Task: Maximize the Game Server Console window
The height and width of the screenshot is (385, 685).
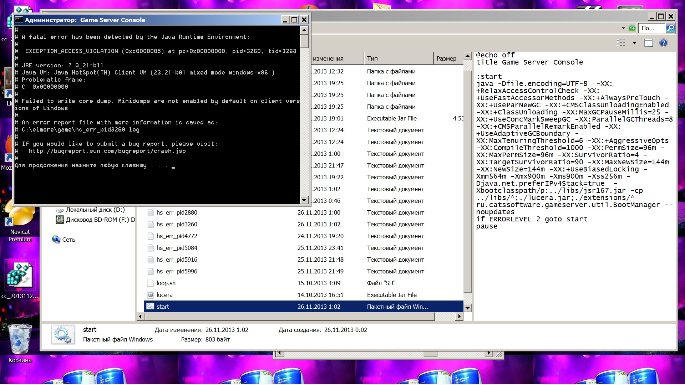Action: click(294, 20)
